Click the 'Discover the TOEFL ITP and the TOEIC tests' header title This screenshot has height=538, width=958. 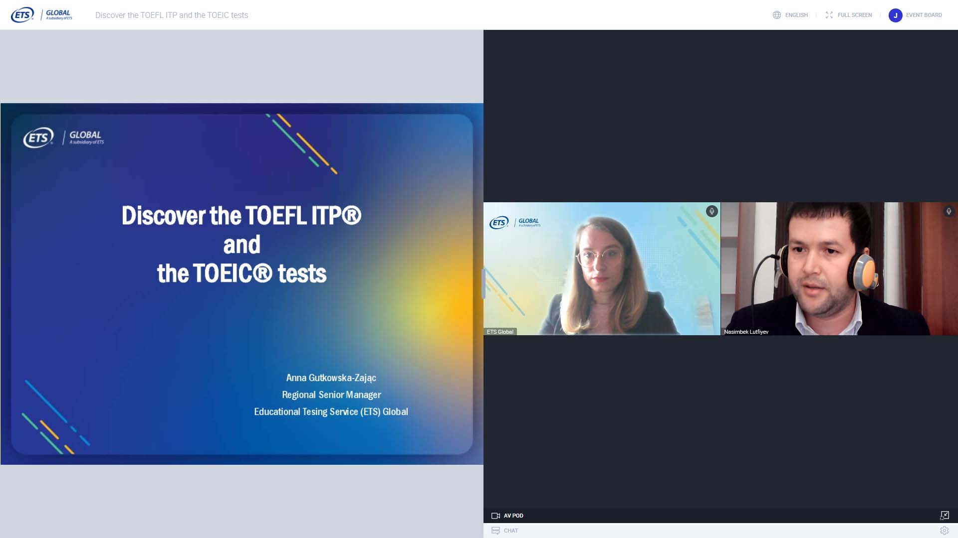click(172, 15)
